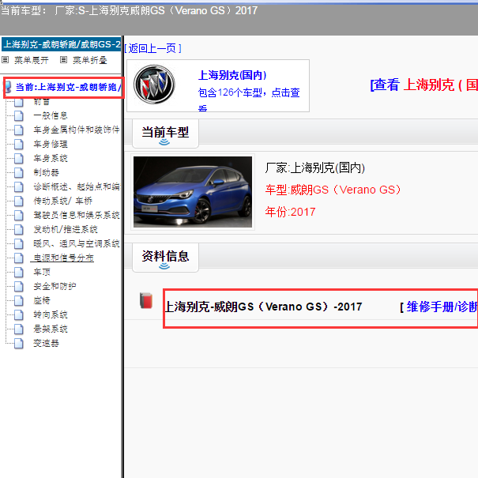Click 包含126个车型，点击查看 link
This screenshot has height=478, width=478.
(249, 98)
